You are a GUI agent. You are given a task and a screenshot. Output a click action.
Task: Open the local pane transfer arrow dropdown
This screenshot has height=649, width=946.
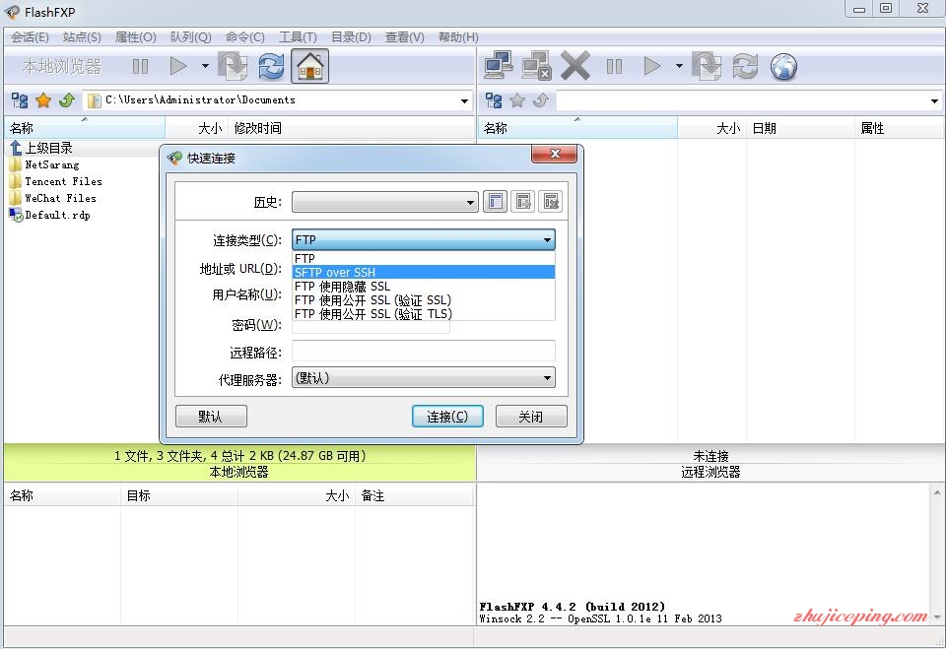(205, 66)
